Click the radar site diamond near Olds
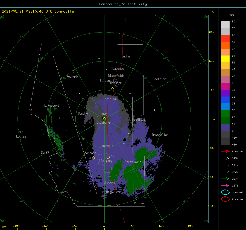This screenshot has width=246, height=230. tap(104, 119)
